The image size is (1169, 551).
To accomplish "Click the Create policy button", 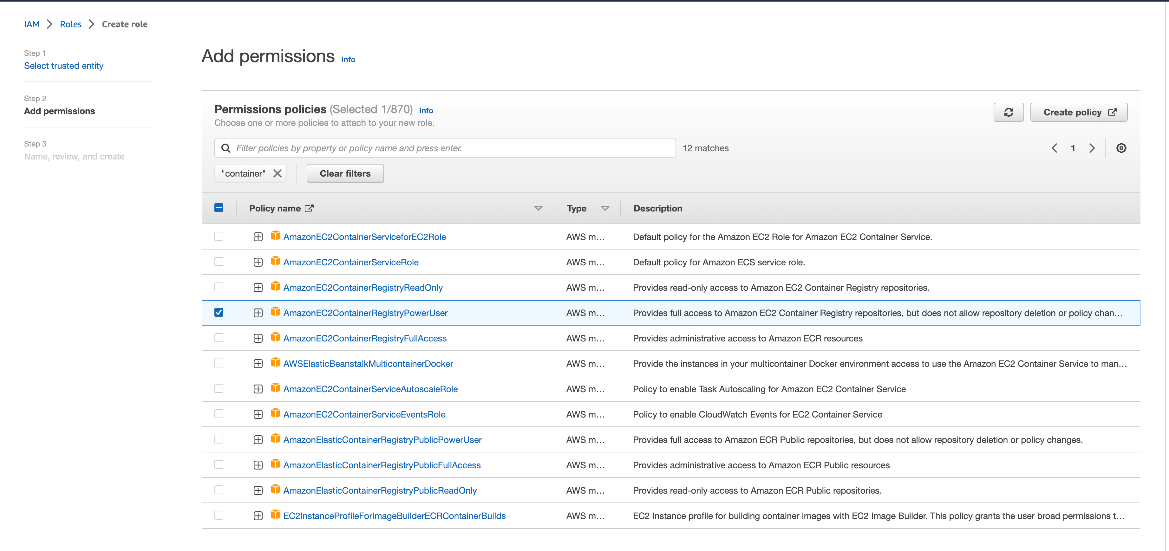I will 1079,112.
